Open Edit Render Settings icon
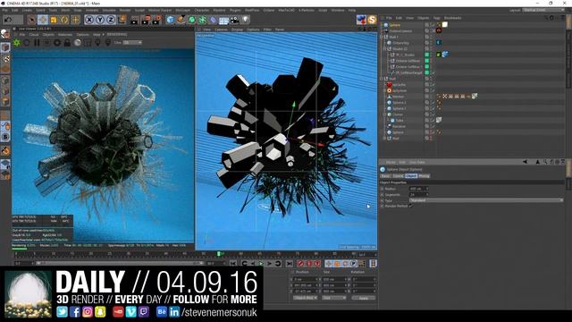This screenshot has width=572, height=322. [157, 20]
